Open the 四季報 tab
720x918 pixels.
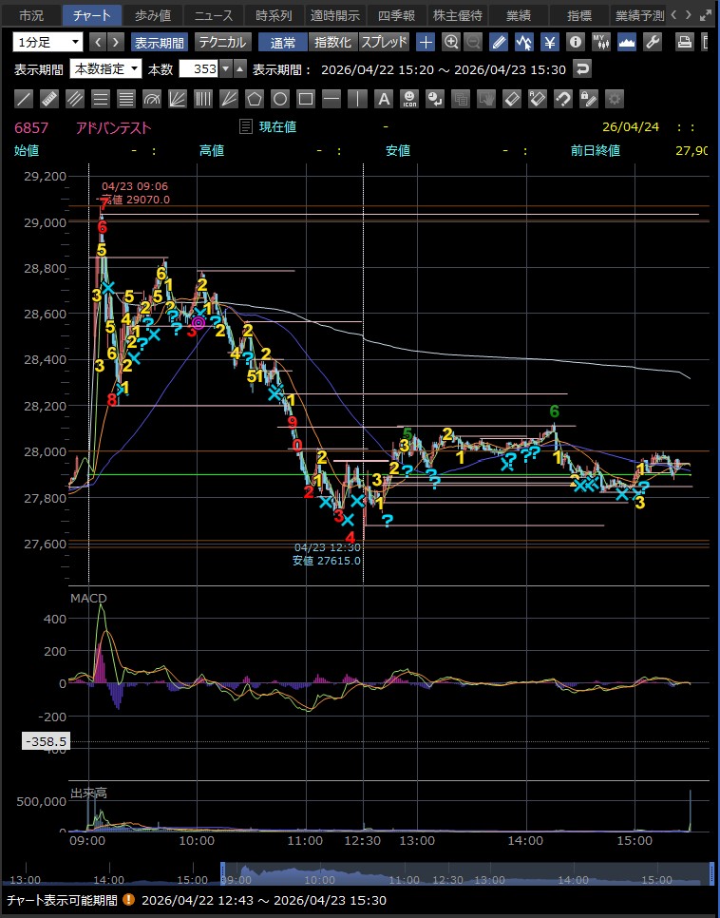tap(395, 15)
